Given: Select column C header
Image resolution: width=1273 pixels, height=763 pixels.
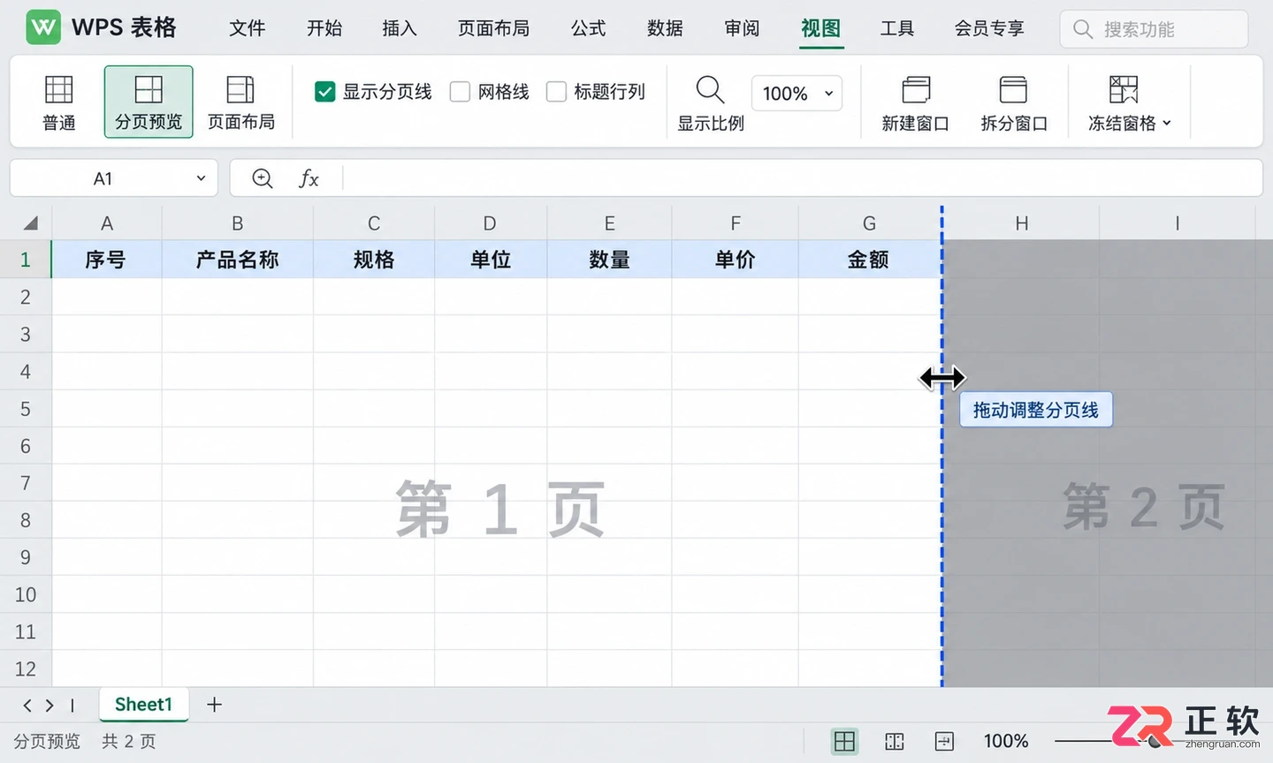Looking at the screenshot, I should [374, 223].
